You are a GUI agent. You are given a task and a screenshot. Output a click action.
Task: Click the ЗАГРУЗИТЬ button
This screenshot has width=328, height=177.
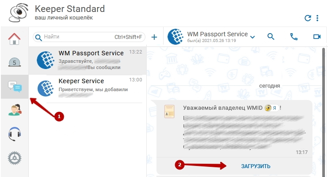[x=256, y=166]
